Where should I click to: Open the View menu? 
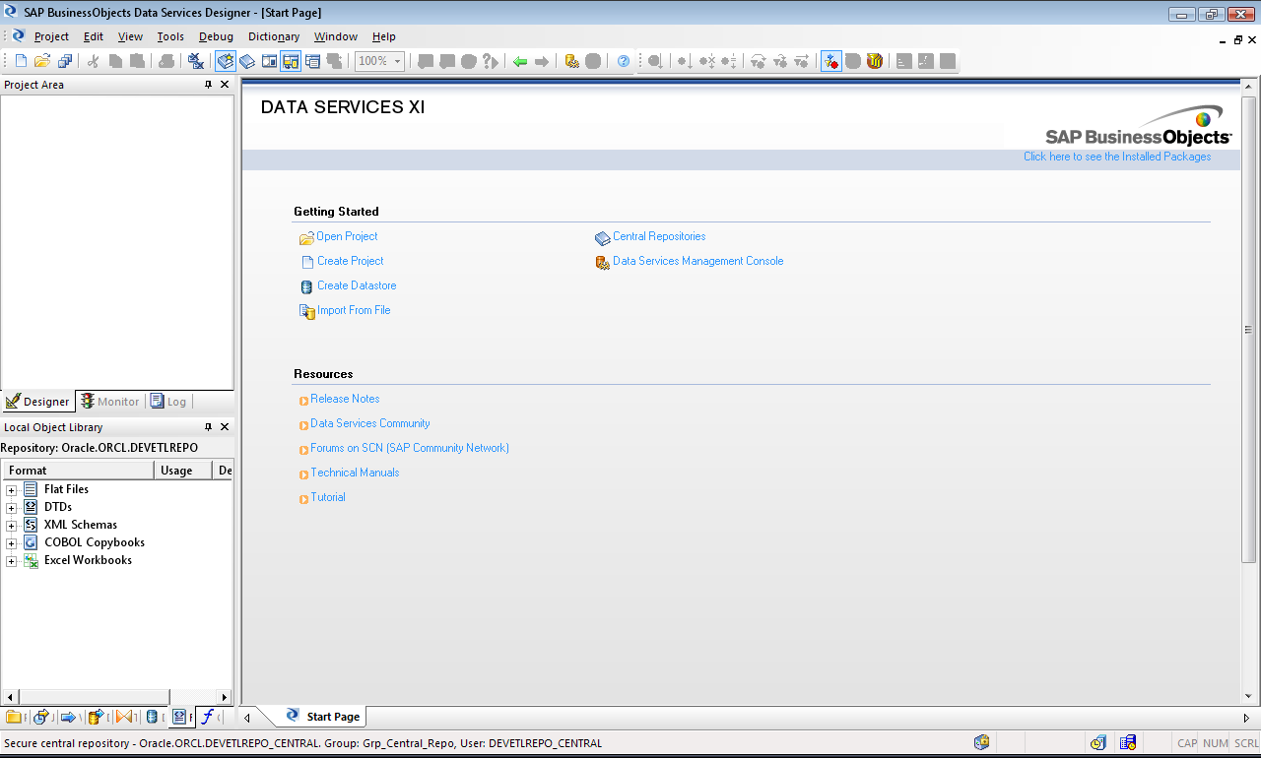coord(130,36)
